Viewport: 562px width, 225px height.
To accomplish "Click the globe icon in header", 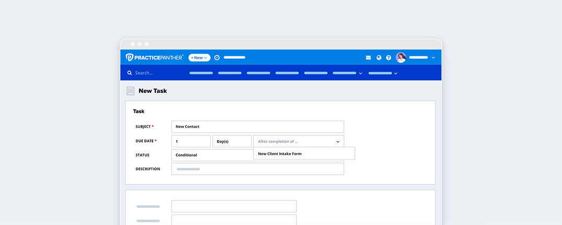I will [x=379, y=57].
